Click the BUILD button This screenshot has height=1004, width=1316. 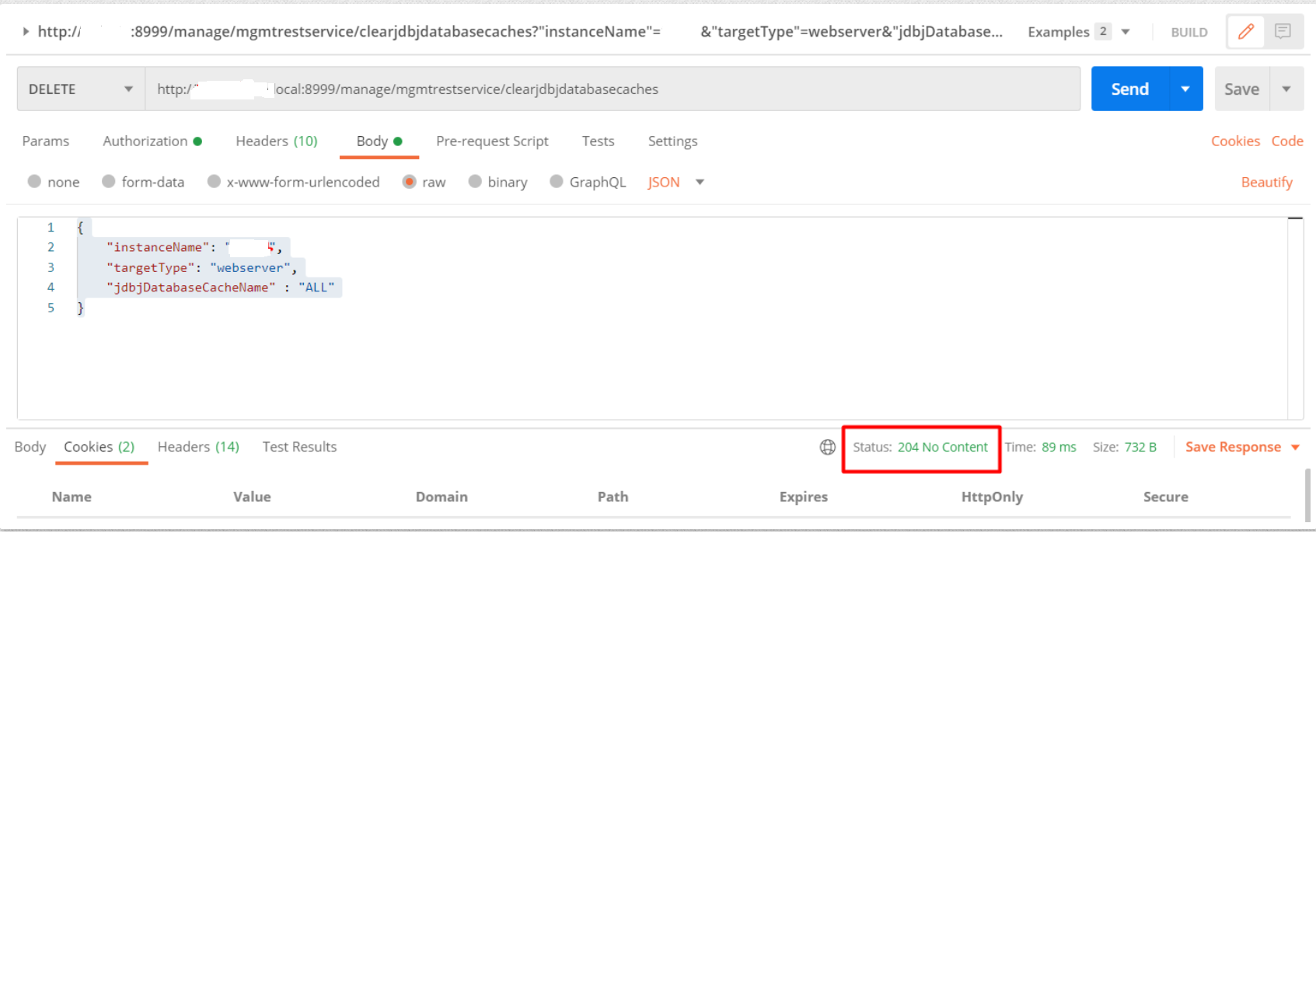point(1189,33)
